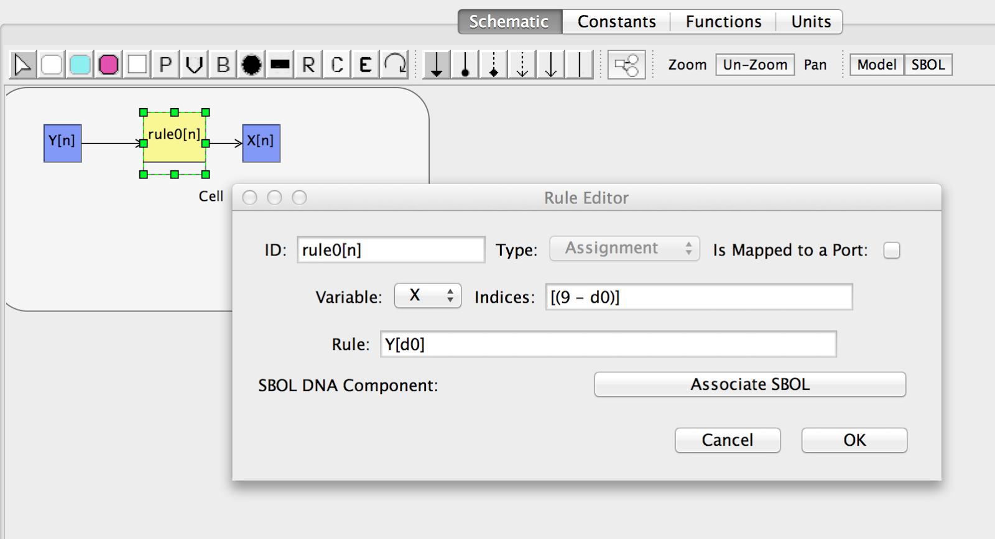Select the E toolbar tool
995x539 pixels.
366,65
